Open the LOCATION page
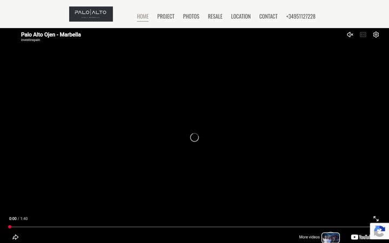 pyautogui.click(x=240, y=16)
